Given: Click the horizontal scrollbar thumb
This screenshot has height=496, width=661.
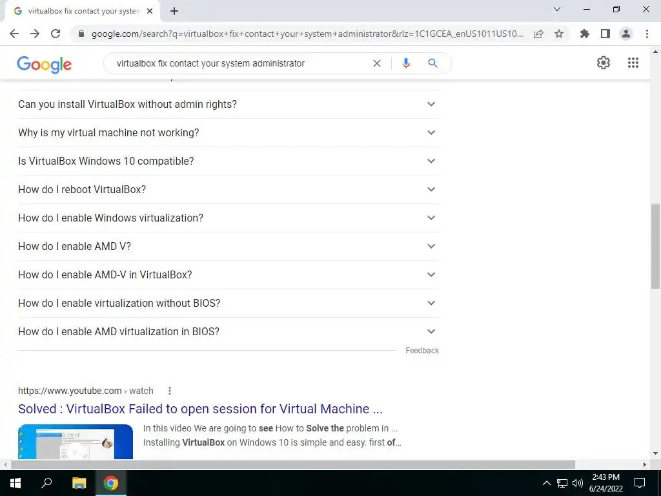Looking at the screenshot, I should coord(293,465).
